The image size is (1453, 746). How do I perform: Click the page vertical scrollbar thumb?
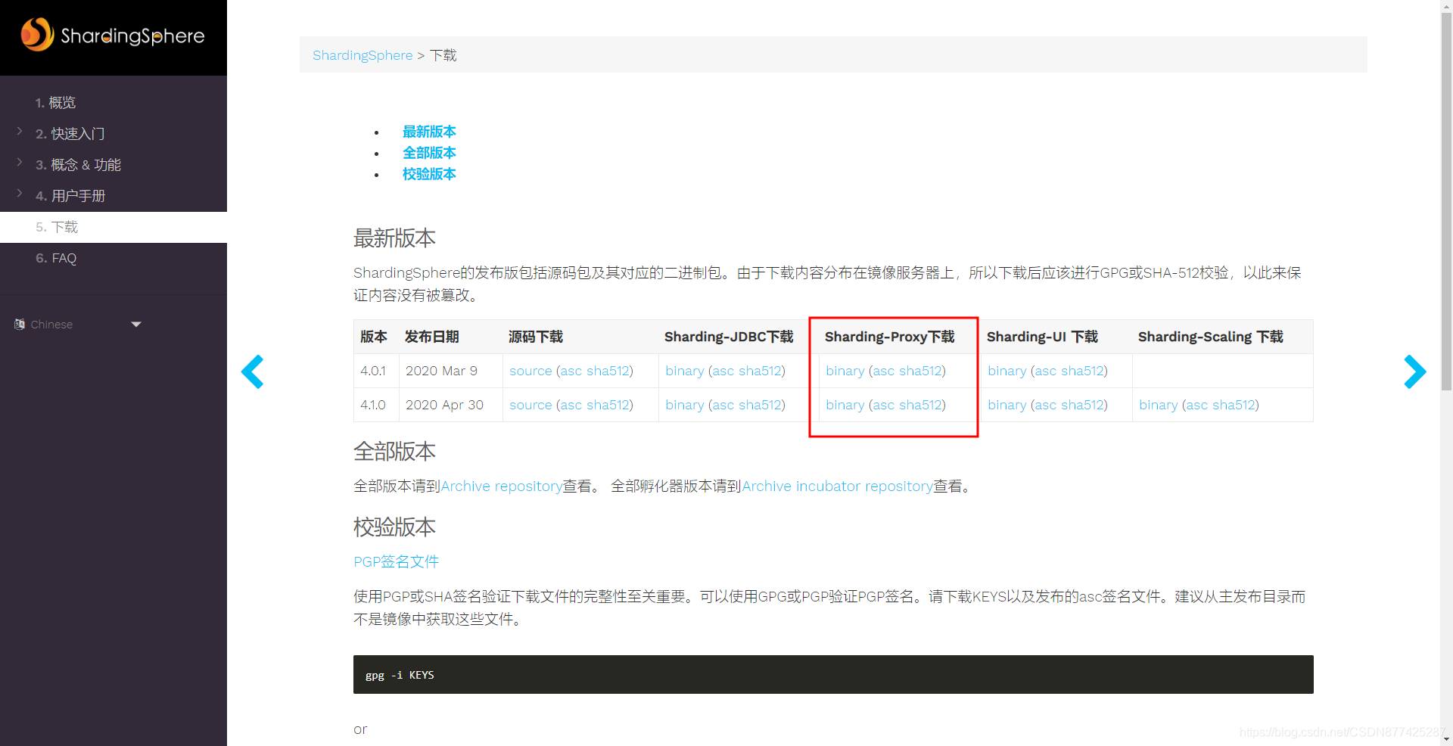1446,203
